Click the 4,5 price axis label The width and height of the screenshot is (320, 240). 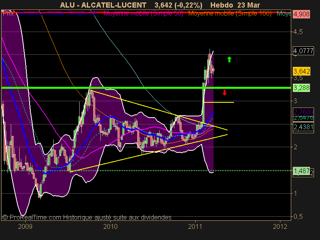point(298,32)
